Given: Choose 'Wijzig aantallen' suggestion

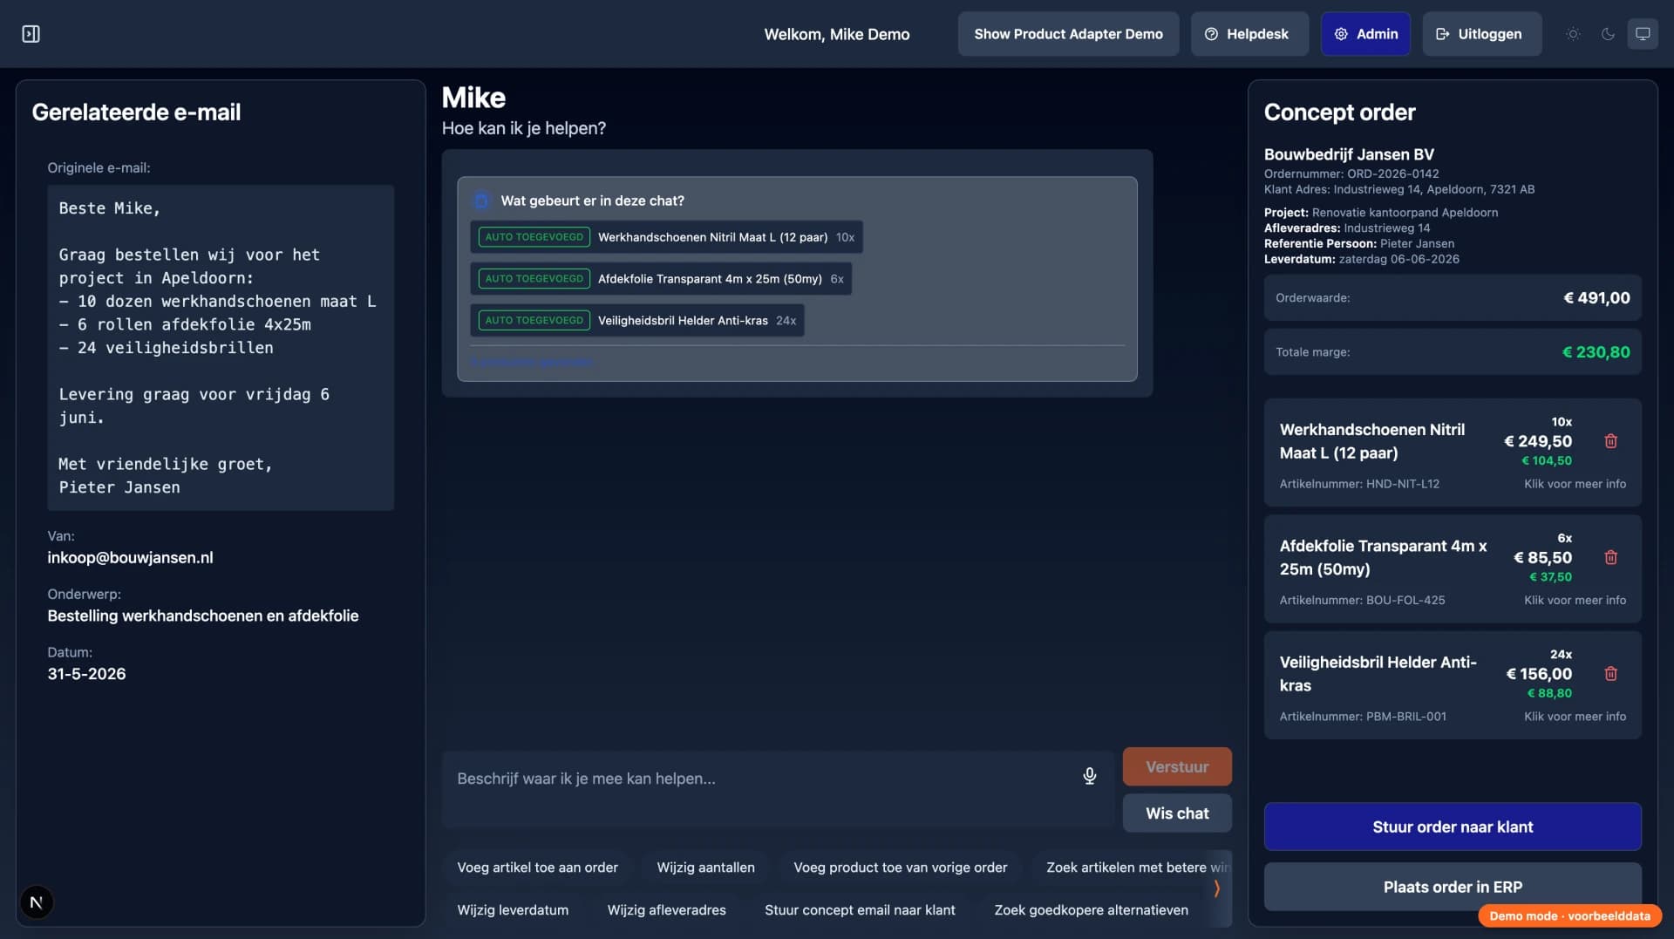Looking at the screenshot, I should [705, 868].
